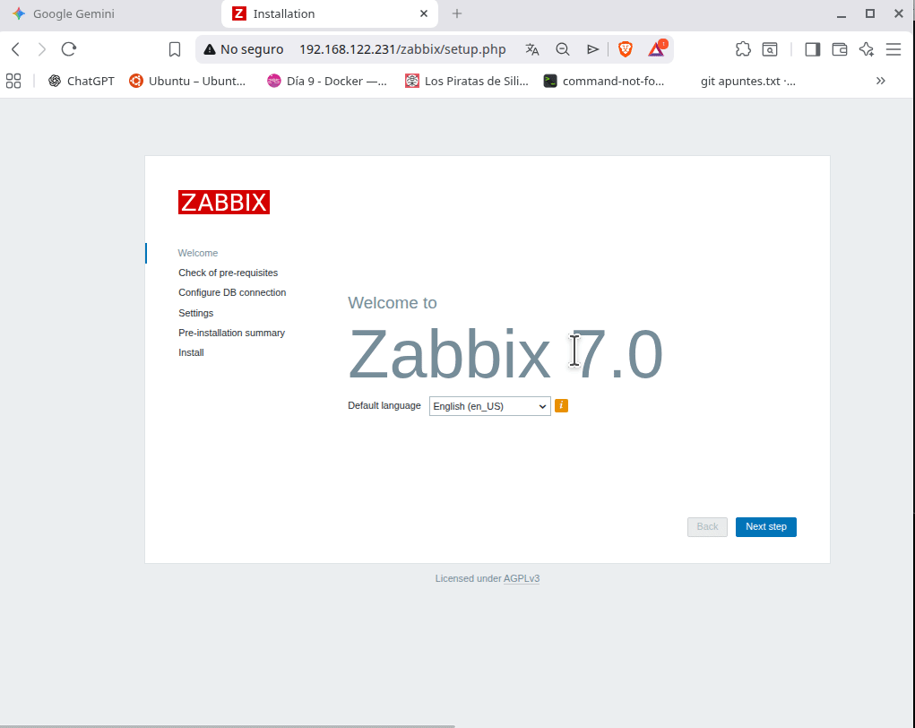This screenshot has height=728, width=915.
Task: Open the extensions puzzle icon
Action: click(743, 49)
